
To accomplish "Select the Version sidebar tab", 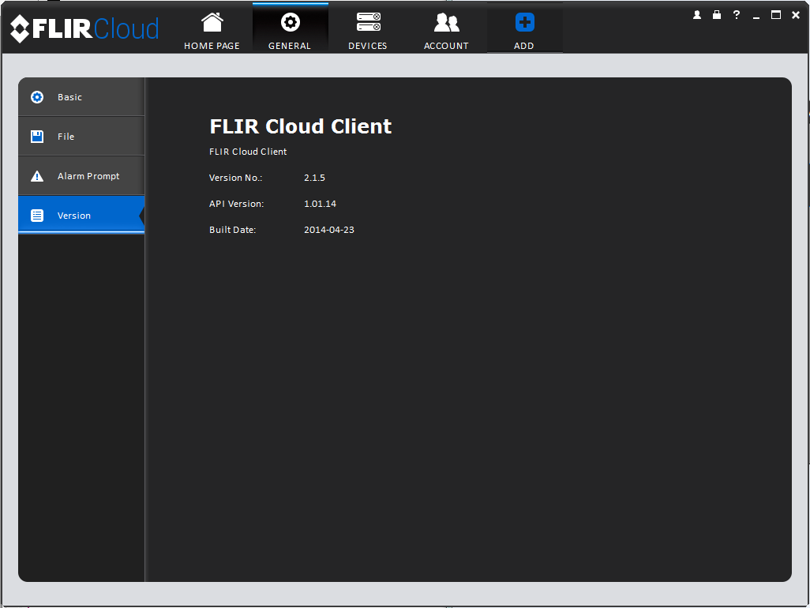I will click(81, 214).
